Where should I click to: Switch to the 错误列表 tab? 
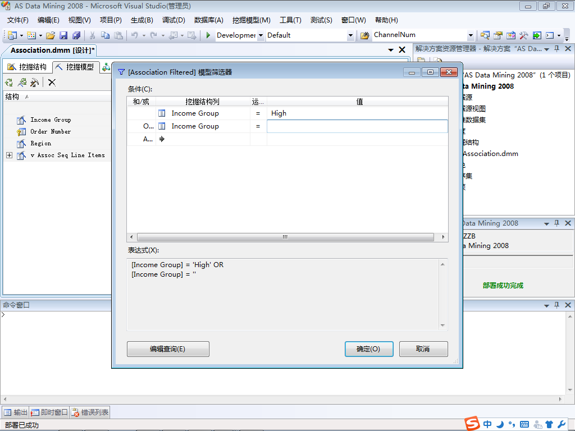click(x=90, y=412)
